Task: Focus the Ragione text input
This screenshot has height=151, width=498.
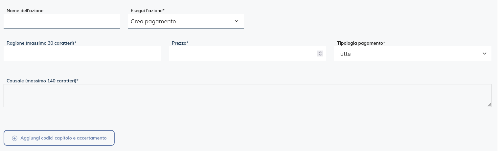Action: coord(82,54)
